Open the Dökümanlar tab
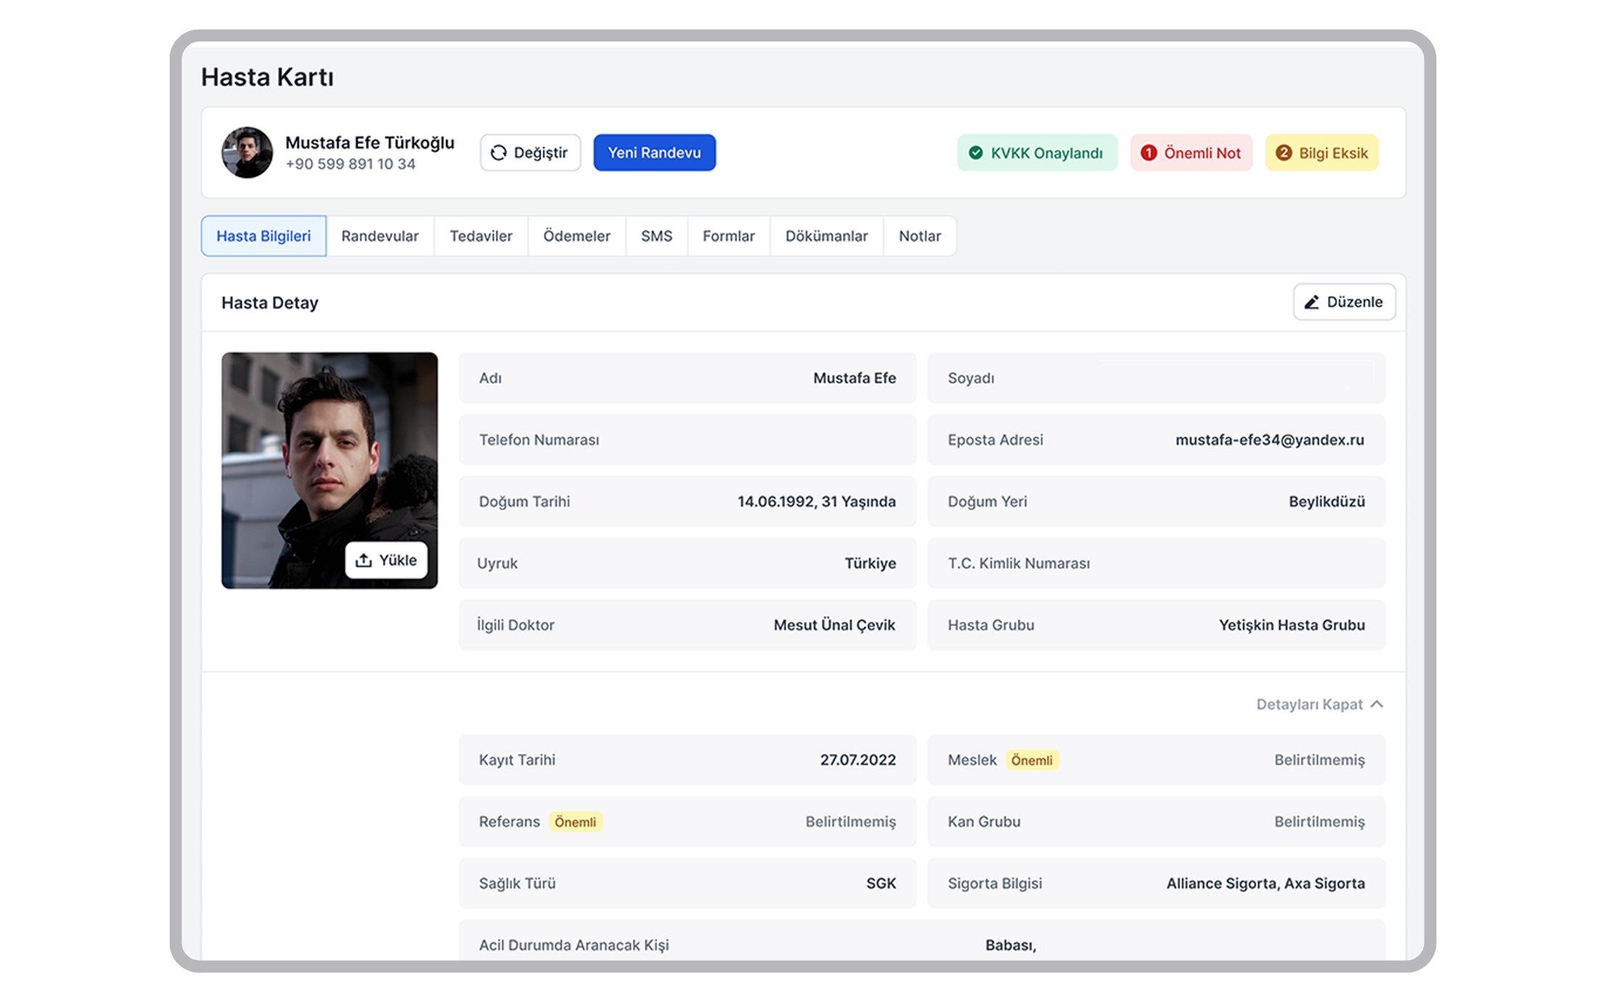The image size is (1606, 1002). 826,236
